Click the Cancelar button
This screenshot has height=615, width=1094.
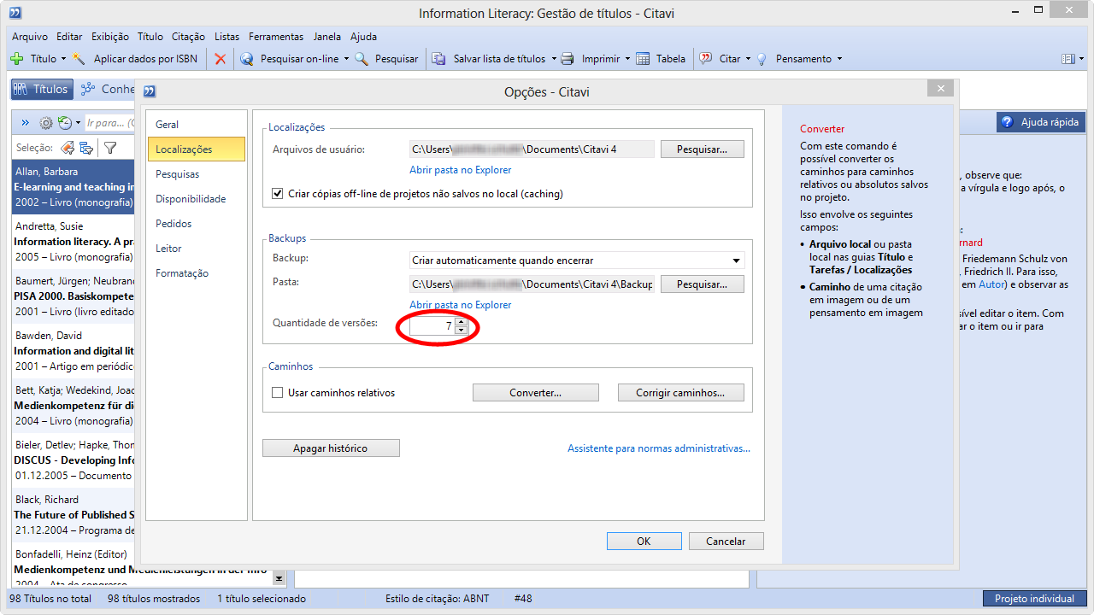726,541
